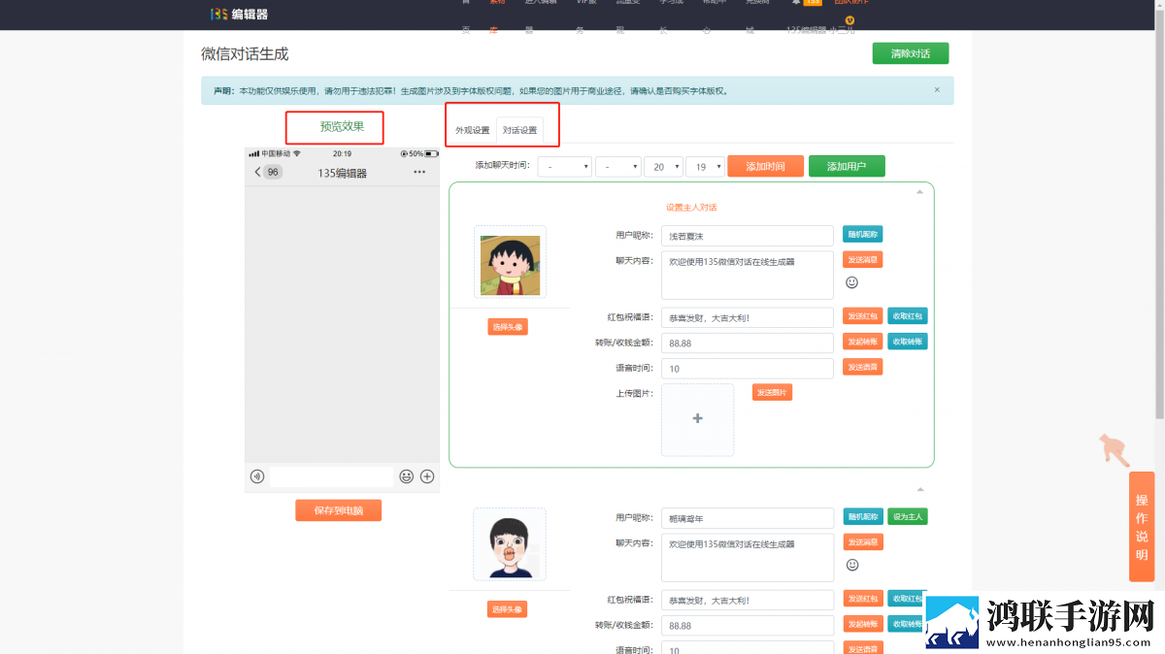The height and width of the screenshot is (654, 1165).
Task: Click 选择头像 under the second user avatar
Action: tap(508, 609)
